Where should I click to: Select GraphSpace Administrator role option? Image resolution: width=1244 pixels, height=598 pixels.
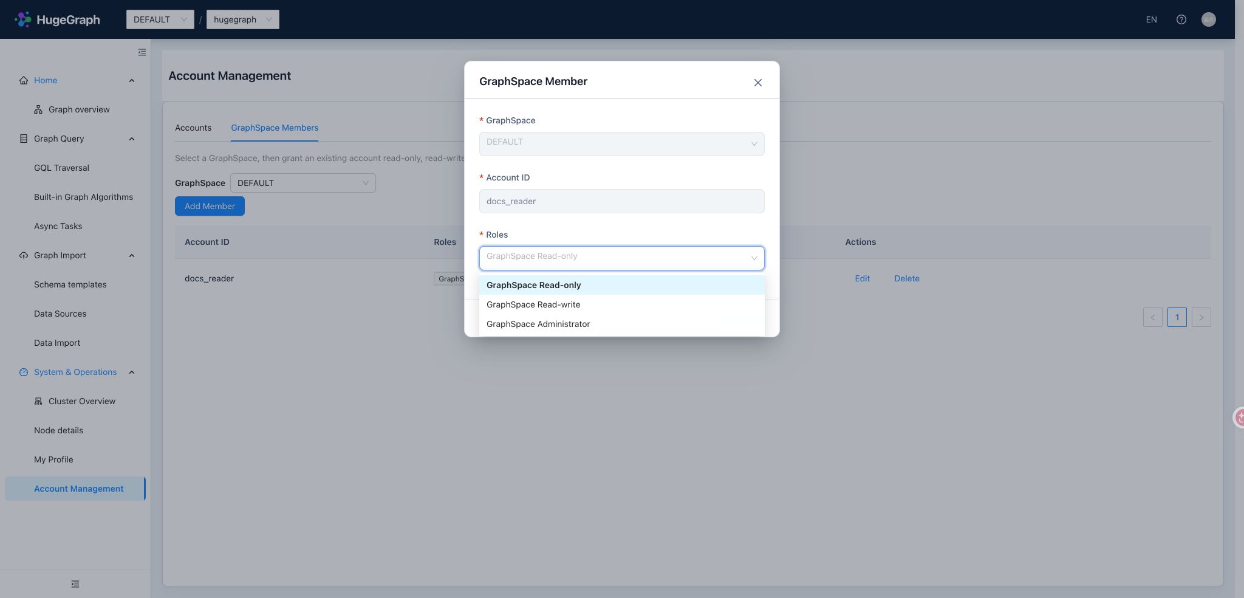click(x=622, y=324)
